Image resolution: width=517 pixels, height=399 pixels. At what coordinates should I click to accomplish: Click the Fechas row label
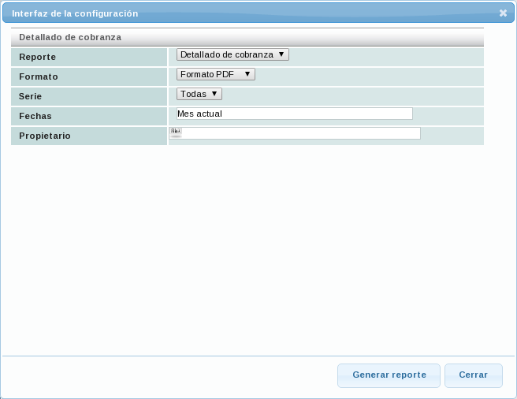tap(35, 116)
